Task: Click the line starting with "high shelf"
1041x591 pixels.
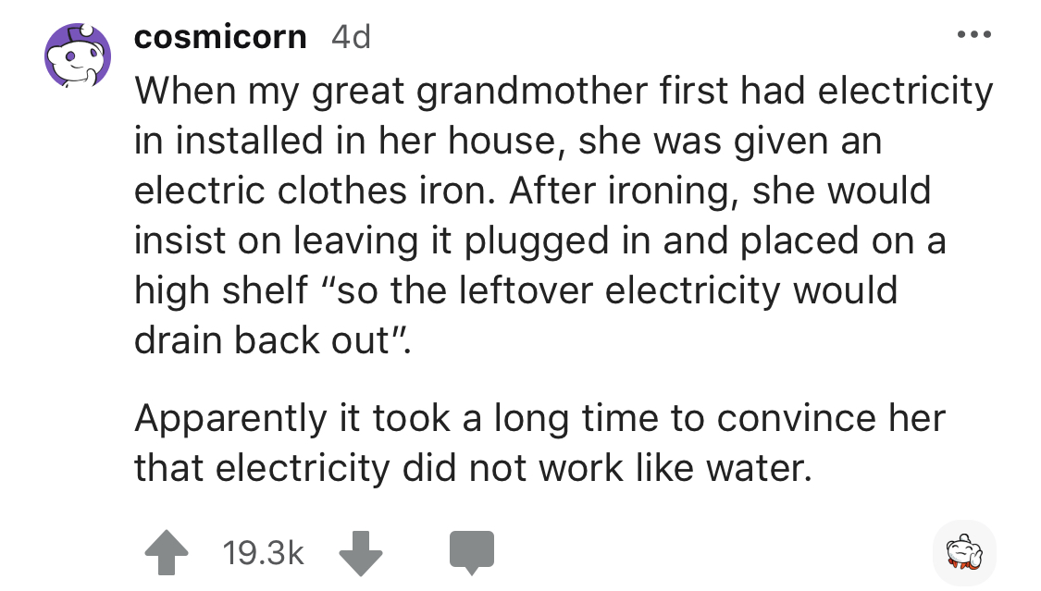Action: tap(516, 290)
